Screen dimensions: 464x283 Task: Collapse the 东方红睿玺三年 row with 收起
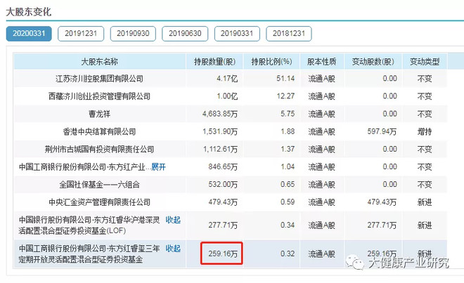point(173,249)
